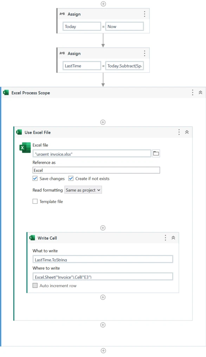Click the Today.Subtract value field
Screen dimensions: 206x357
coord(124,66)
